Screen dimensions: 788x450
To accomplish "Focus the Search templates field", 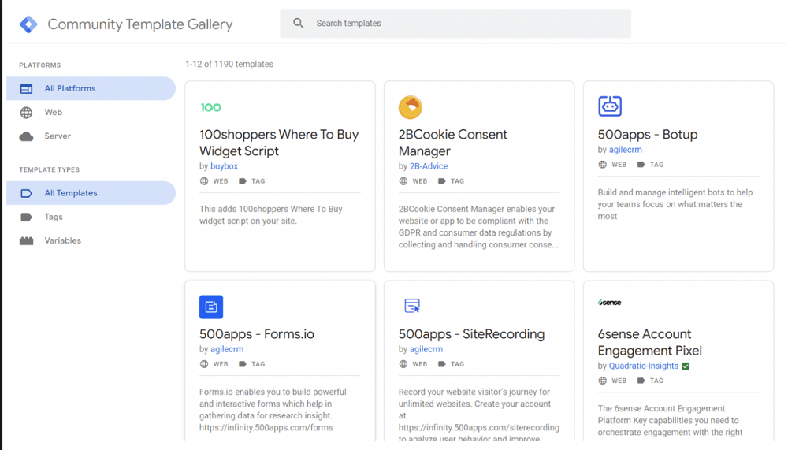I will coord(455,23).
